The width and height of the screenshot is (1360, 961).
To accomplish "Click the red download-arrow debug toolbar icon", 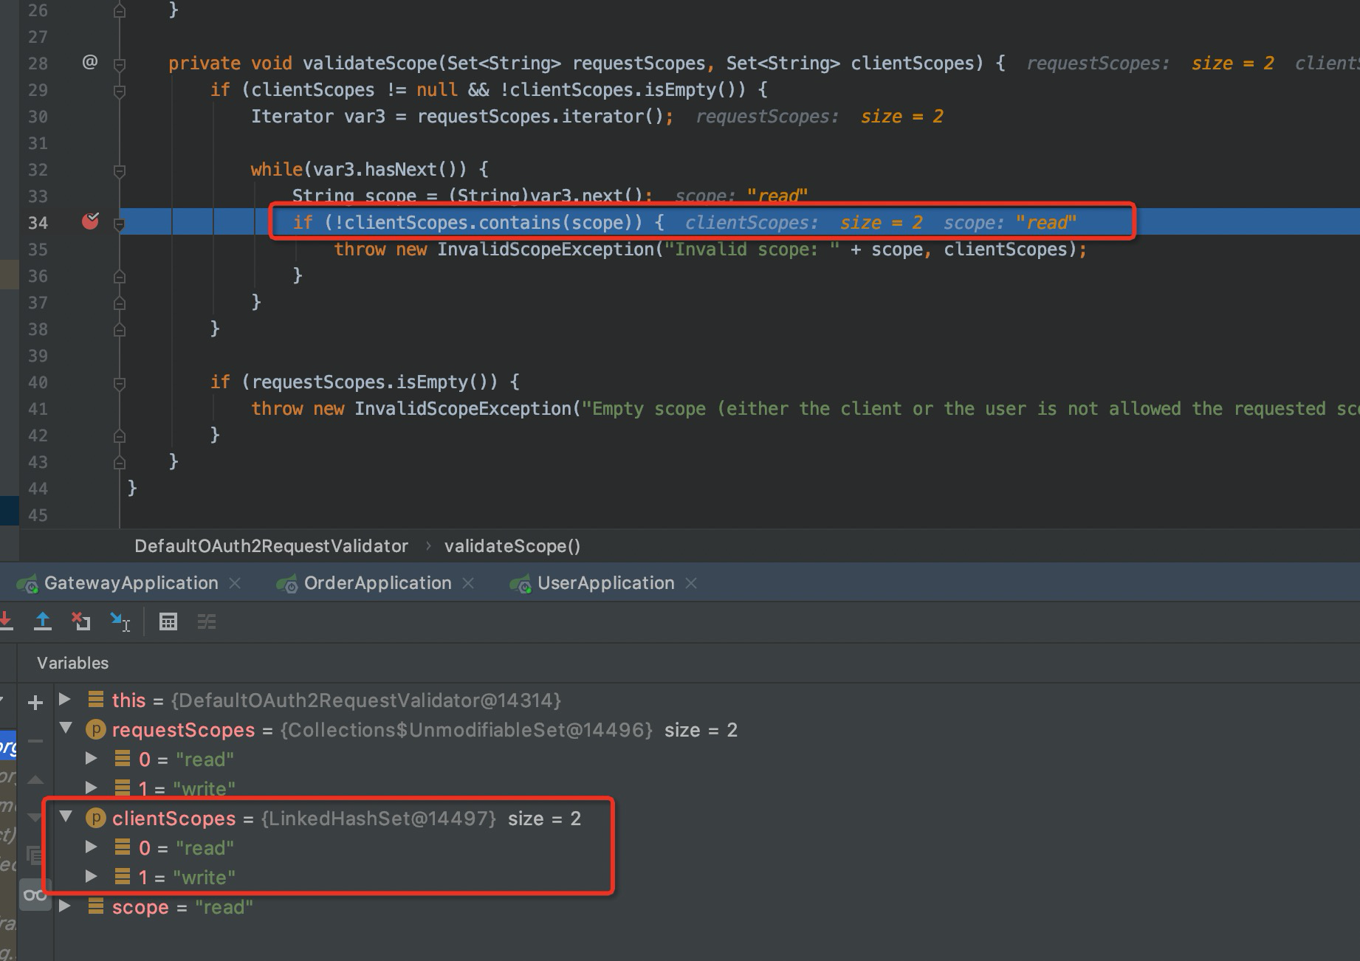I will (7, 621).
